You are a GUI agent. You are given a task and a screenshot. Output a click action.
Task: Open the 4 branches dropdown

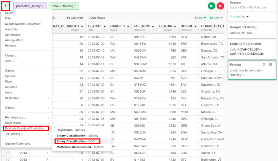[x=239, y=16]
